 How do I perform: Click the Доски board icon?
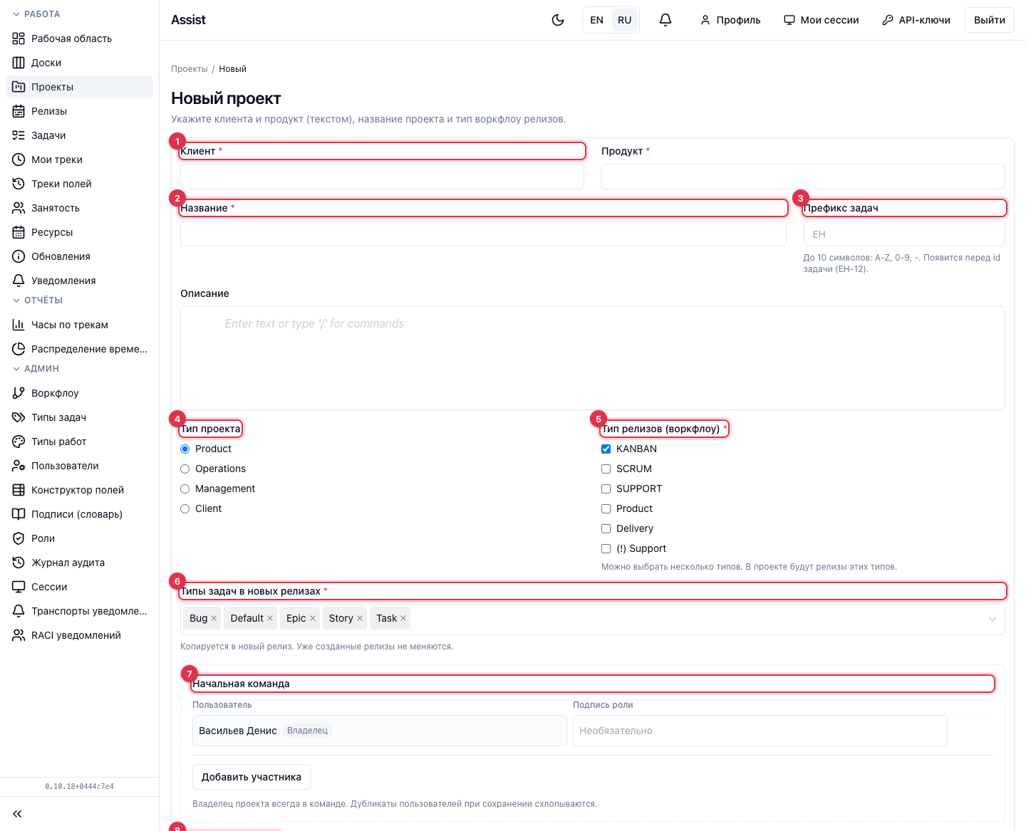pyautogui.click(x=19, y=63)
